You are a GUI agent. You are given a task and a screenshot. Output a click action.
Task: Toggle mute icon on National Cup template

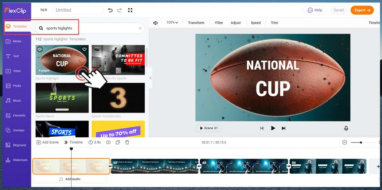pyautogui.click(x=40, y=49)
